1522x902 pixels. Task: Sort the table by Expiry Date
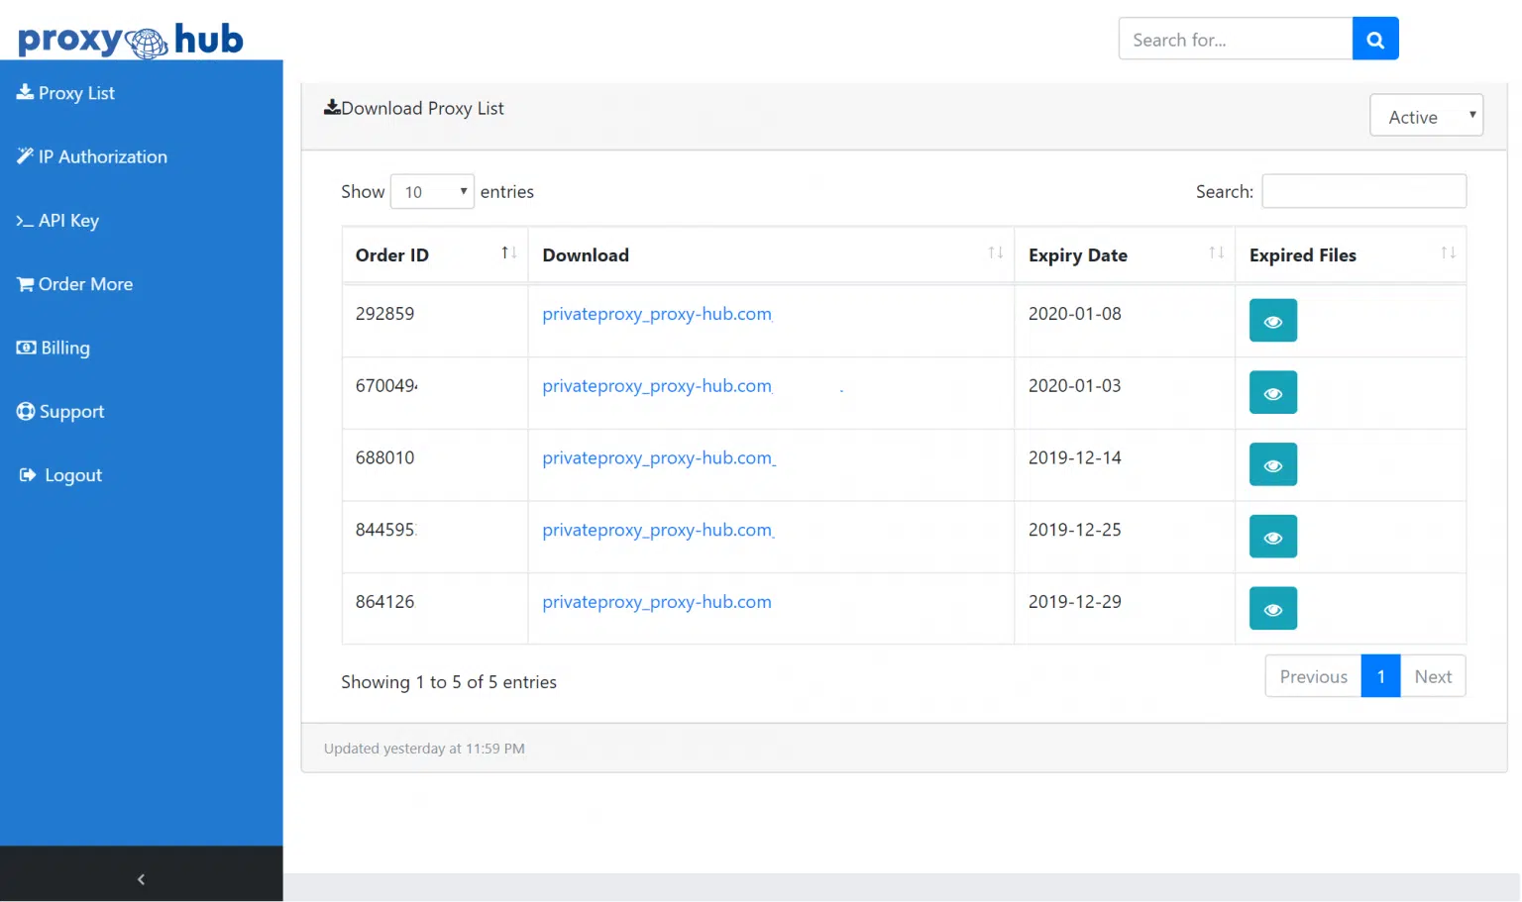[x=1078, y=254]
